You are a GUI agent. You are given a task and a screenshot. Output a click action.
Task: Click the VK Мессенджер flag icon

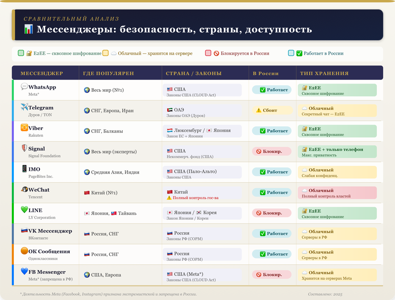click(x=24, y=231)
